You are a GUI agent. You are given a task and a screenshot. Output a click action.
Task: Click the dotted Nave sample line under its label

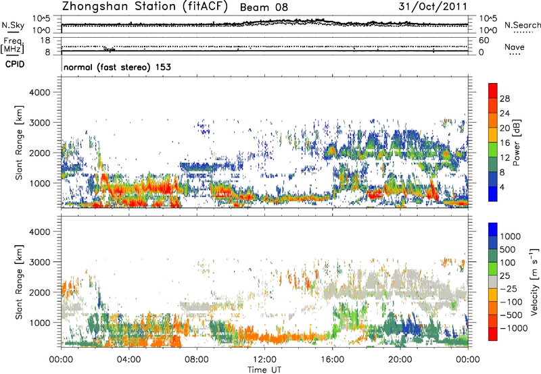(x=515, y=55)
